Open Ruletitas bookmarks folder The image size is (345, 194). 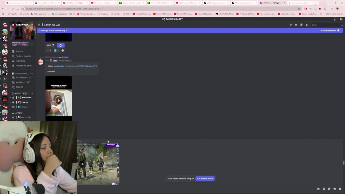pos(116,14)
